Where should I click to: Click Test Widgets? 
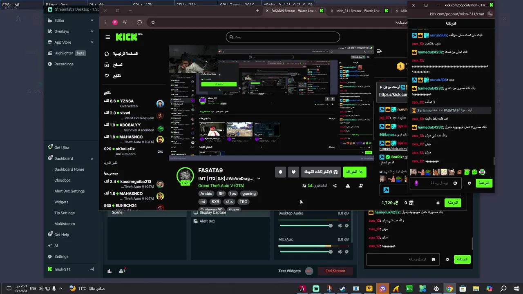tap(289, 271)
